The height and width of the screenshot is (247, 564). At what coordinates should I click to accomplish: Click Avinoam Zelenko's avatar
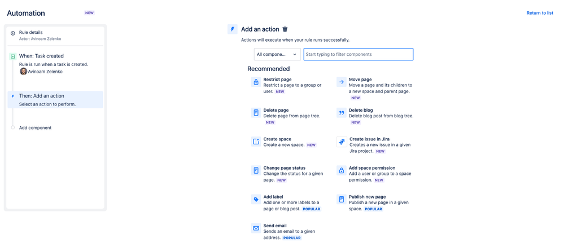[x=23, y=71]
